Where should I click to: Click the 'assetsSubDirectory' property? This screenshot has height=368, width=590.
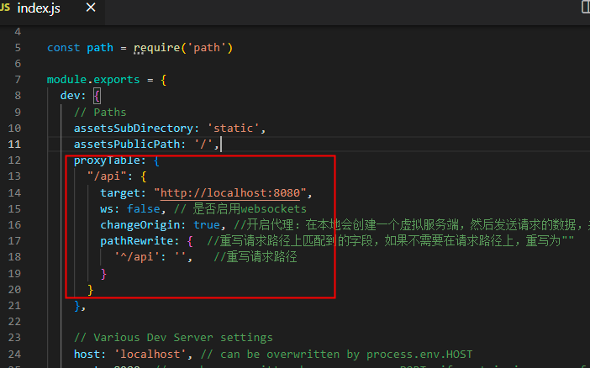pos(133,129)
